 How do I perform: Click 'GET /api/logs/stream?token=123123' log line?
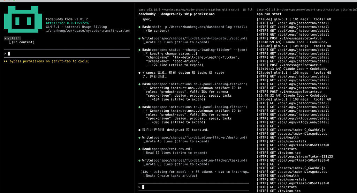(x=295, y=157)
